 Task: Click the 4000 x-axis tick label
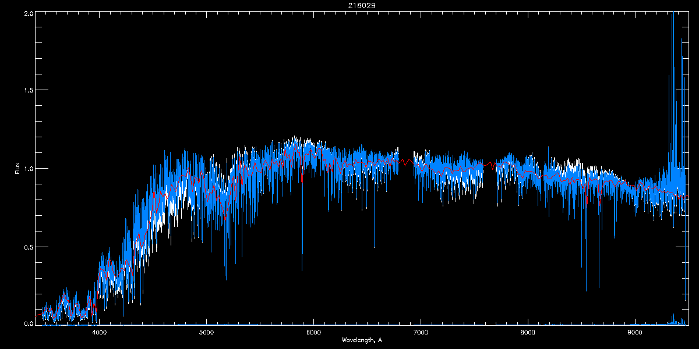click(x=100, y=332)
